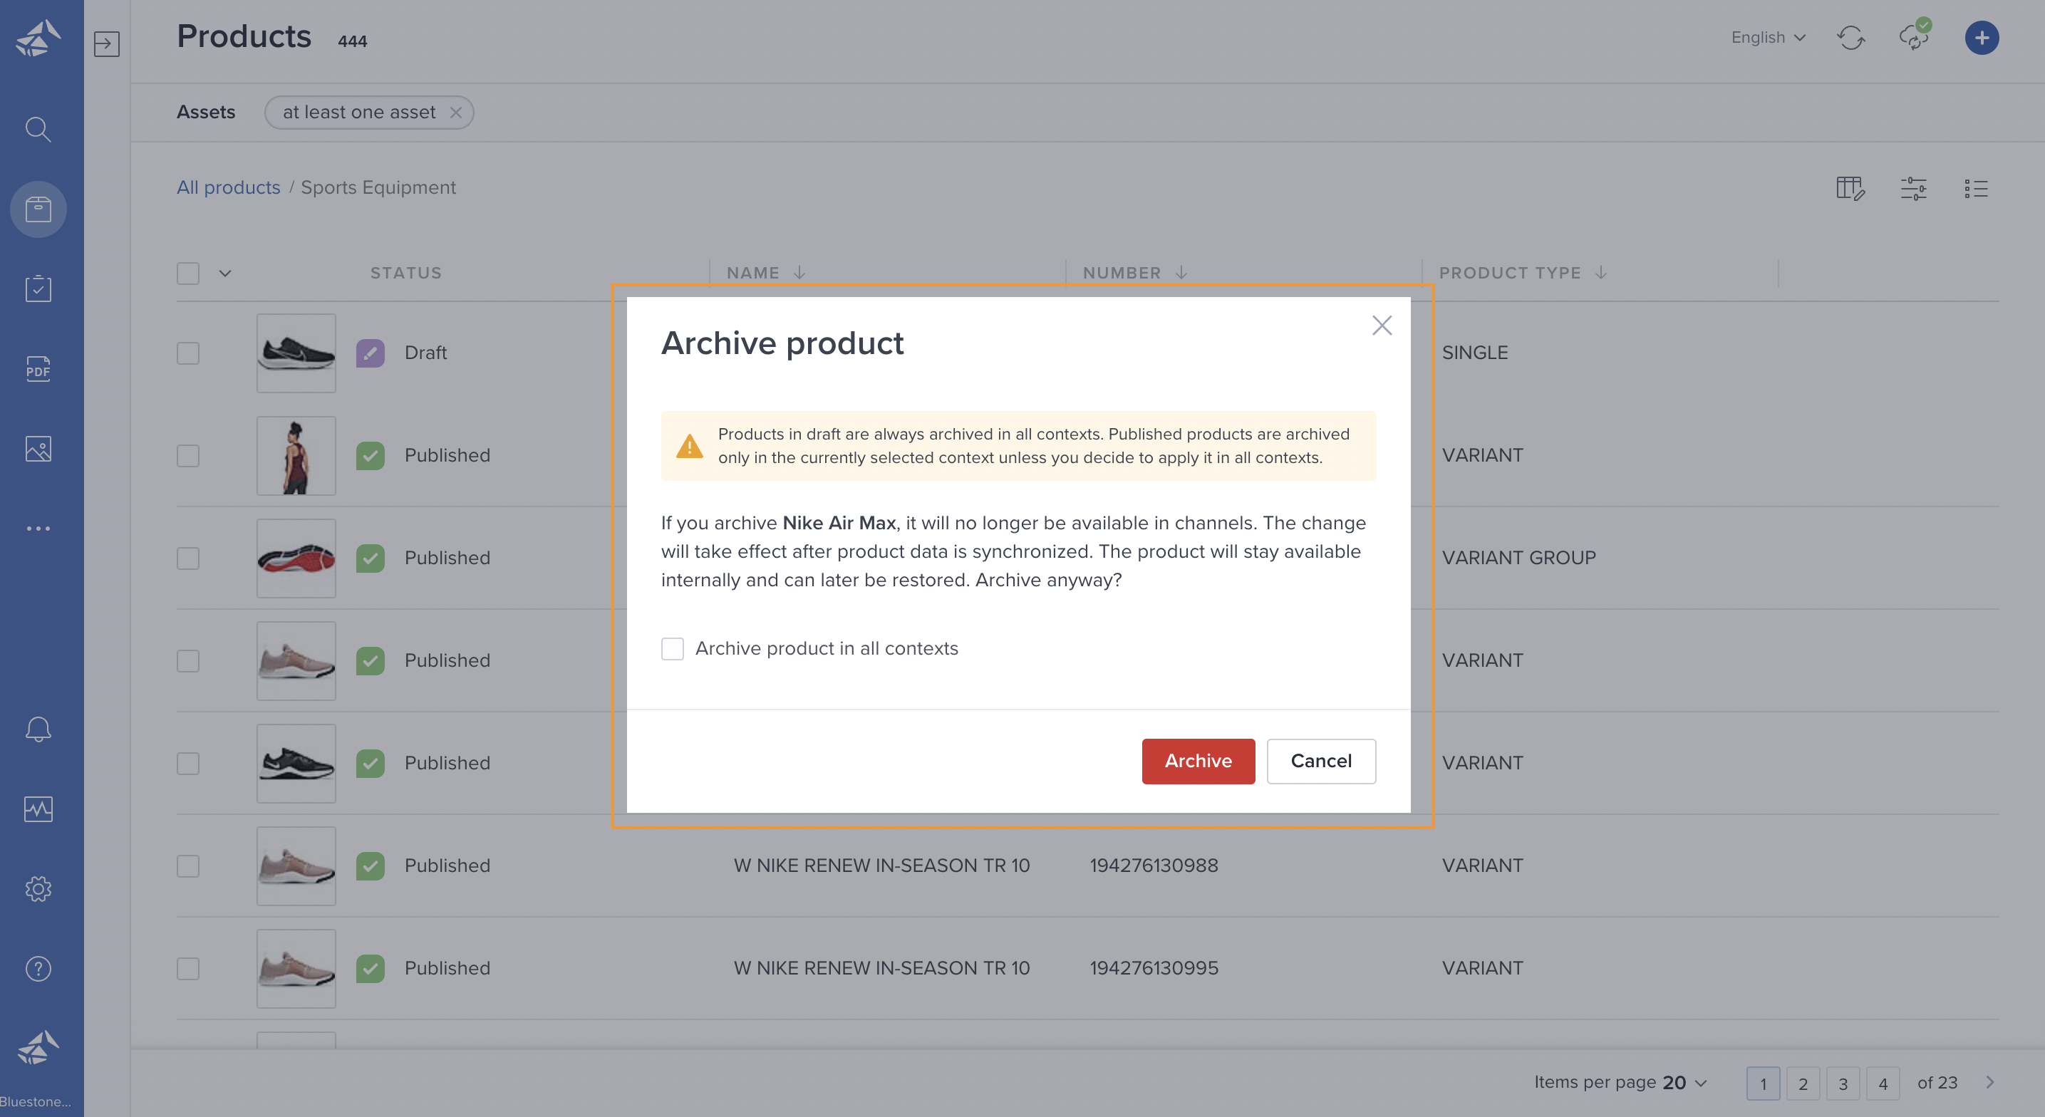This screenshot has width=2045, height=1117.
Task: Open the woman in tank top thumbnail
Action: click(296, 455)
